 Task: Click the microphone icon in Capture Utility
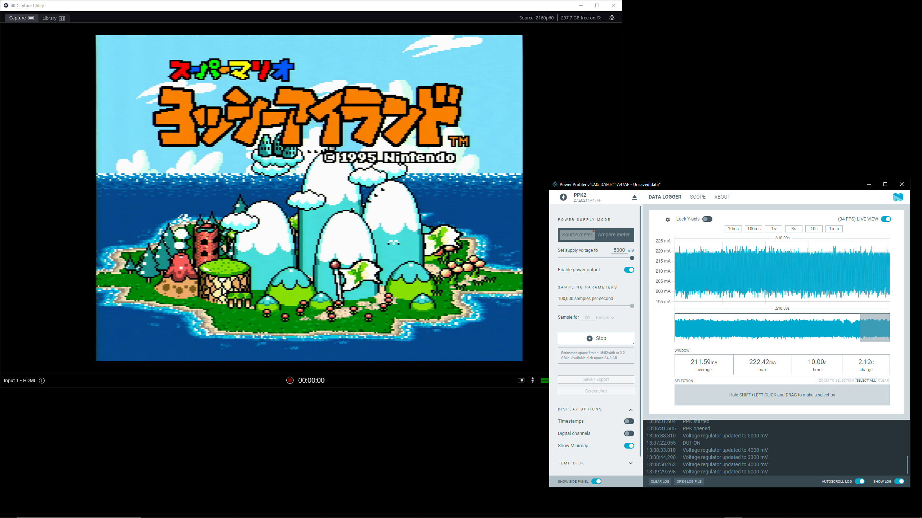pos(533,380)
